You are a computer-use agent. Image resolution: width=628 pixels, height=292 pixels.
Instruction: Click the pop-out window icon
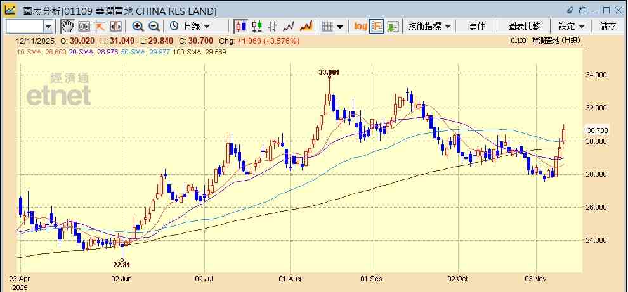(x=582, y=10)
